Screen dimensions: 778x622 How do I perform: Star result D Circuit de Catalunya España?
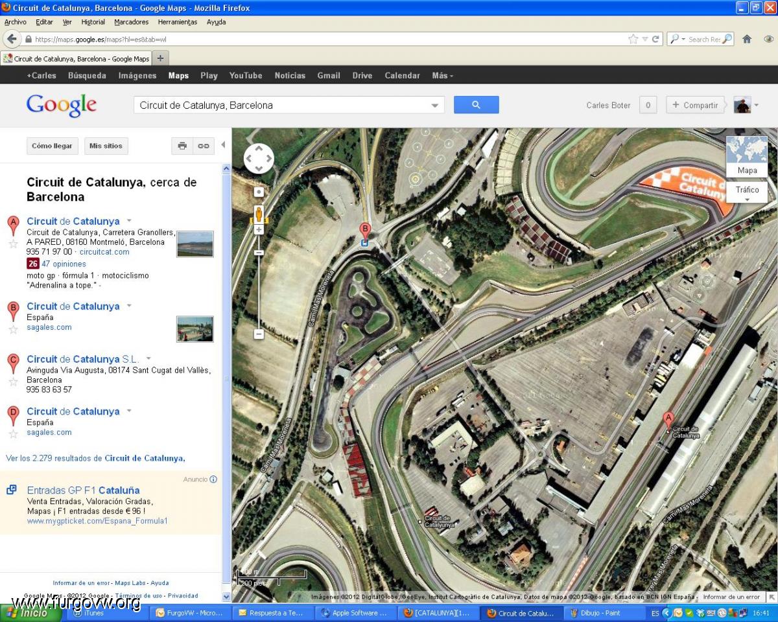[13, 433]
